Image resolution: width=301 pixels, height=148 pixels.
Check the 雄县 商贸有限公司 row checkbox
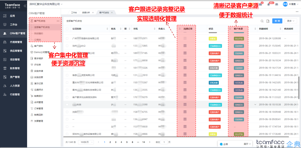pos(67,75)
